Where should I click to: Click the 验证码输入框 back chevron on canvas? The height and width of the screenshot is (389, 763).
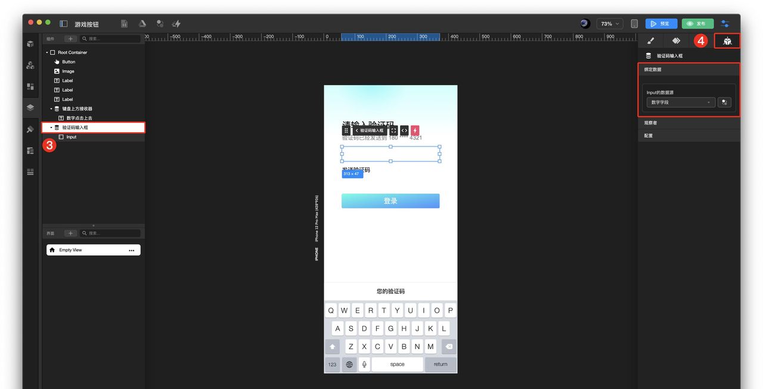[x=356, y=130]
